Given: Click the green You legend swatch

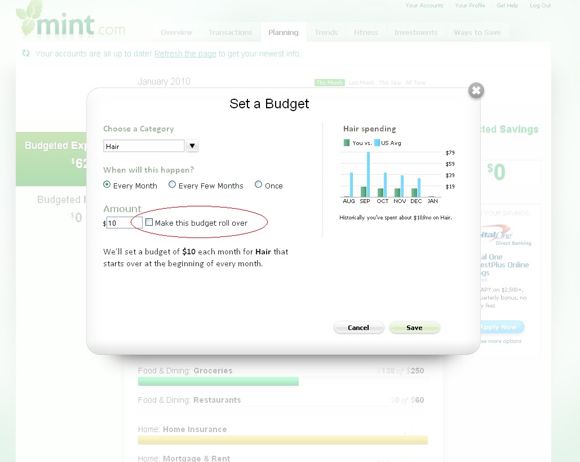Looking at the screenshot, I should pos(347,143).
